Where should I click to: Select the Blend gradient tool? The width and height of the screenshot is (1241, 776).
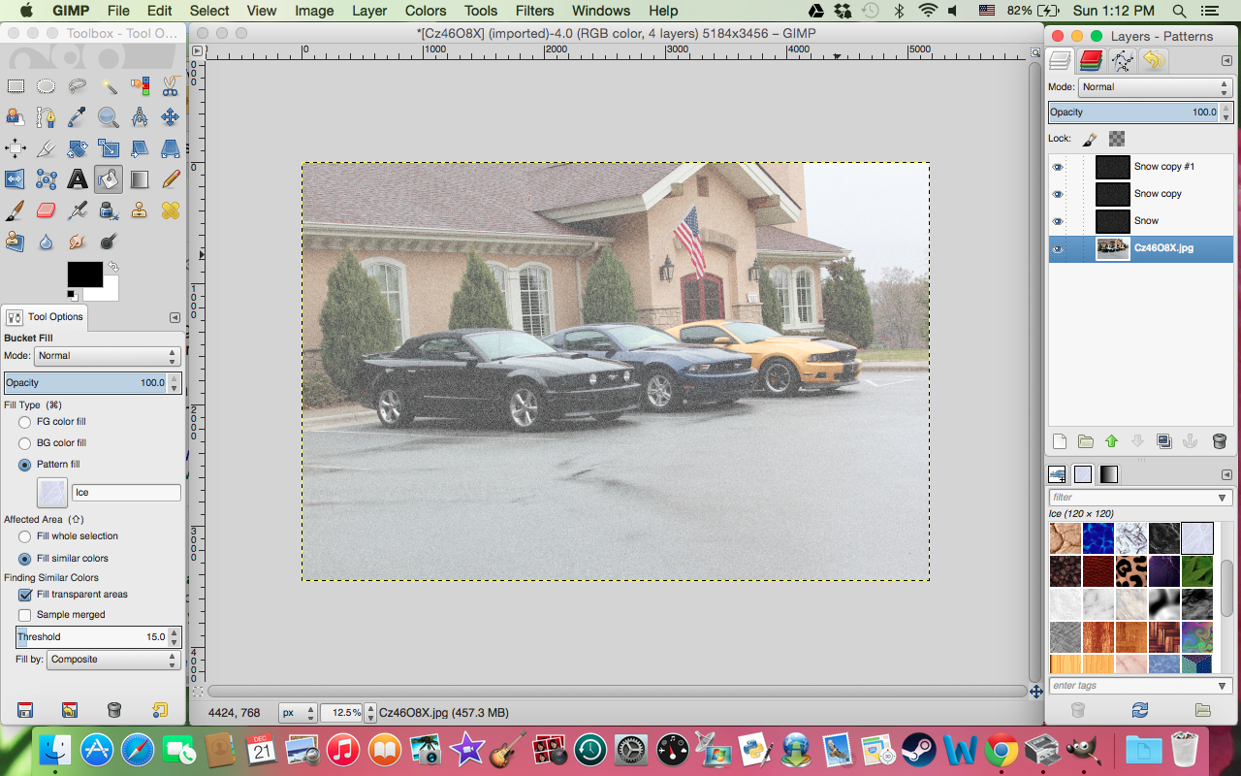(140, 179)
